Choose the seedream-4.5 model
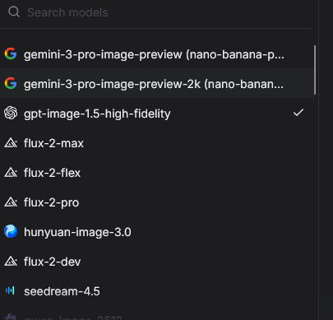The width and height of the screenshot is (333, 320). [x=157, y=291]
